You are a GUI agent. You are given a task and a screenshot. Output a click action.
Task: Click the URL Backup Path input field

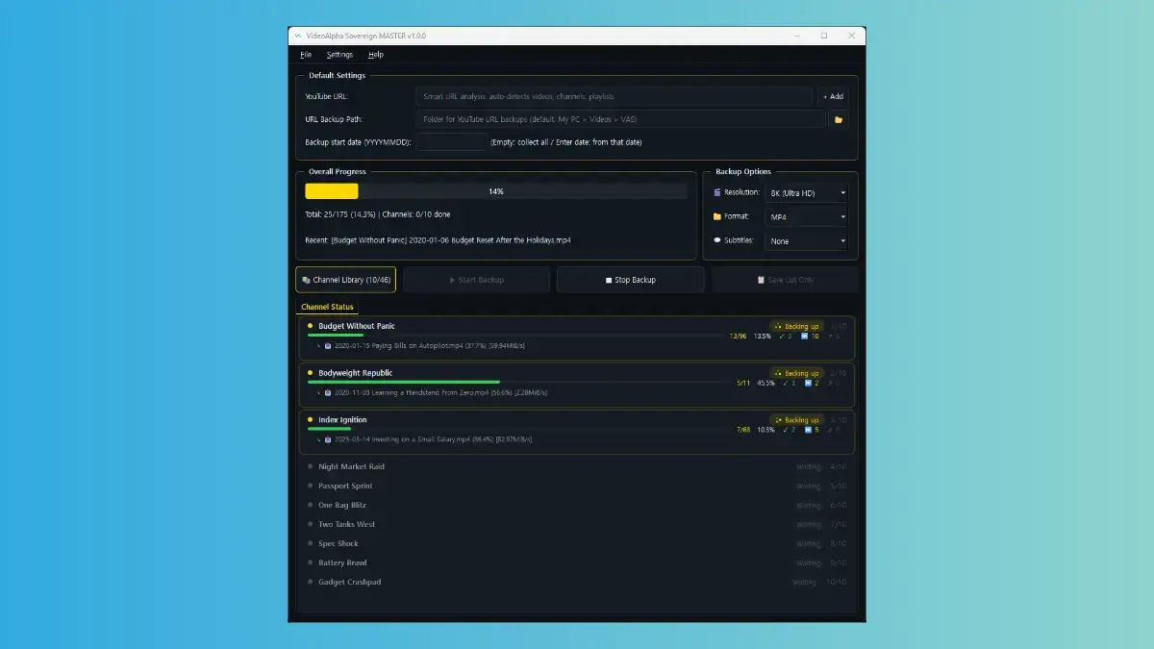(621, 119)
